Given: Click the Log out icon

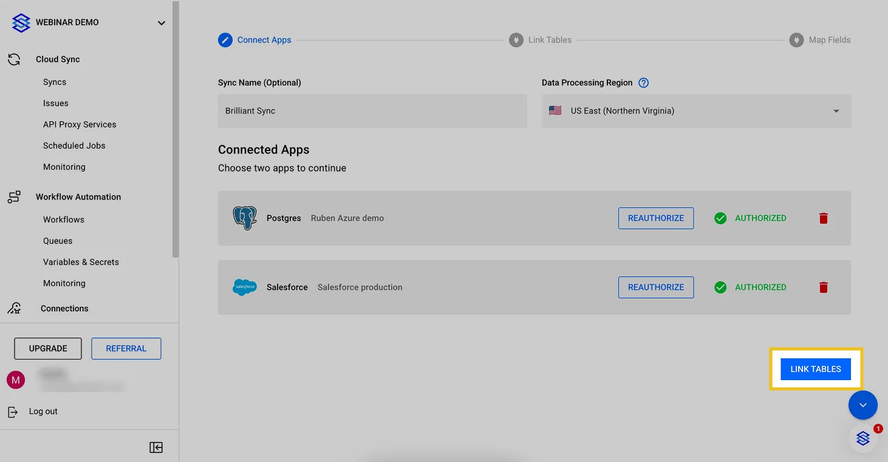Looking at the screenshot, I should pos(13,412).
